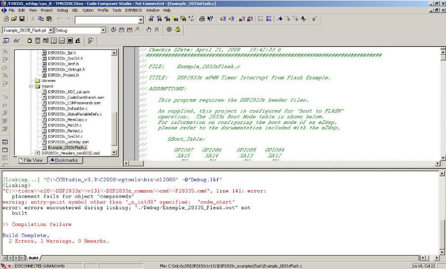Click the project tree scroll up arrow
This screenshot has height=269, width=446.
tap(114, 53)
